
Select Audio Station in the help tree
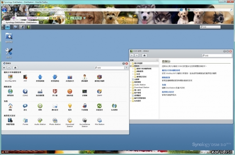pyautogui.click(x=140, y=85)
